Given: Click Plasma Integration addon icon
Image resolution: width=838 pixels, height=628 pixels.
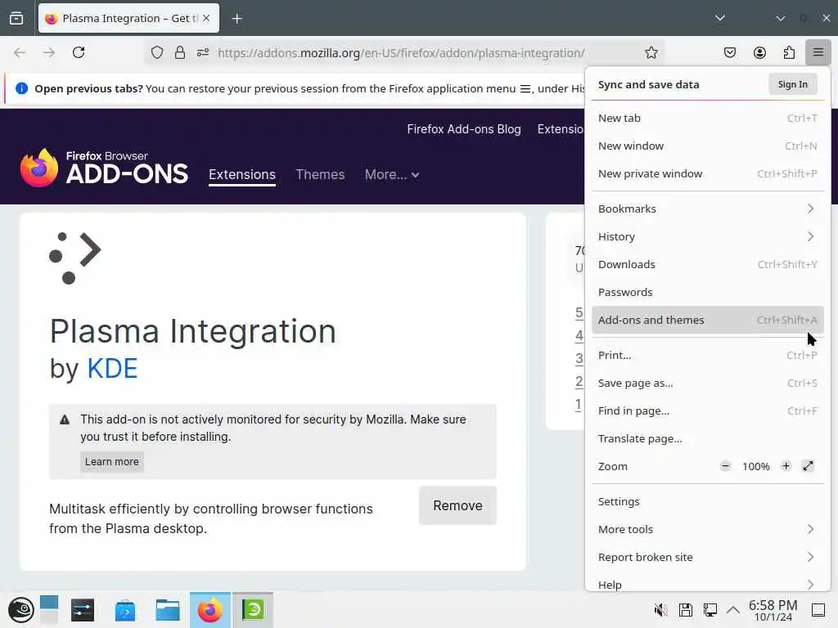Looking at the screenshot, I should 74,258.
